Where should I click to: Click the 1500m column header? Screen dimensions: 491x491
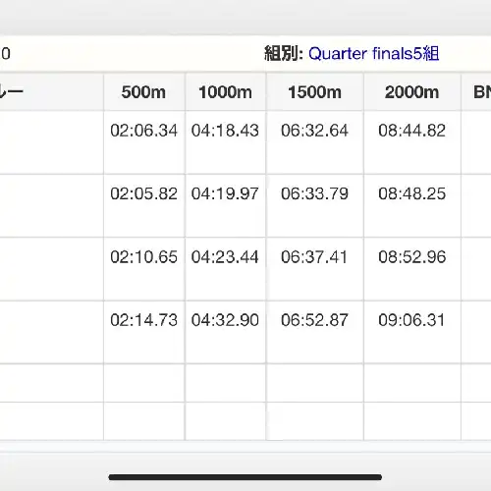coord(314,92)
